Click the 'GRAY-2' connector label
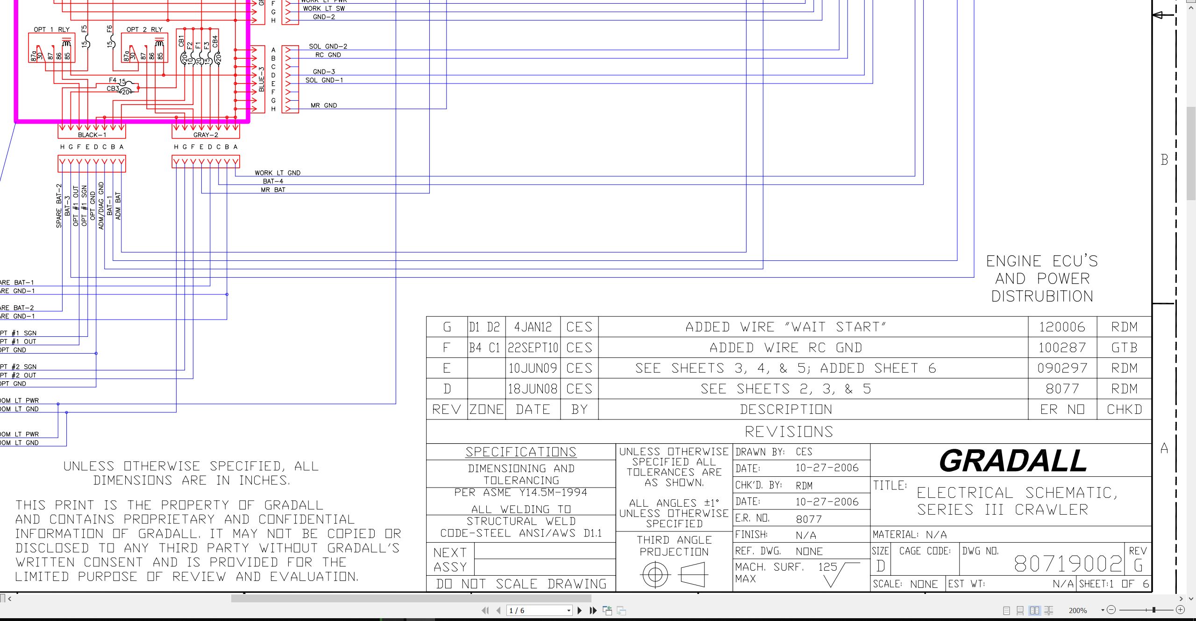The width and height of the screenshot is (1196, 621). [206, 135]
